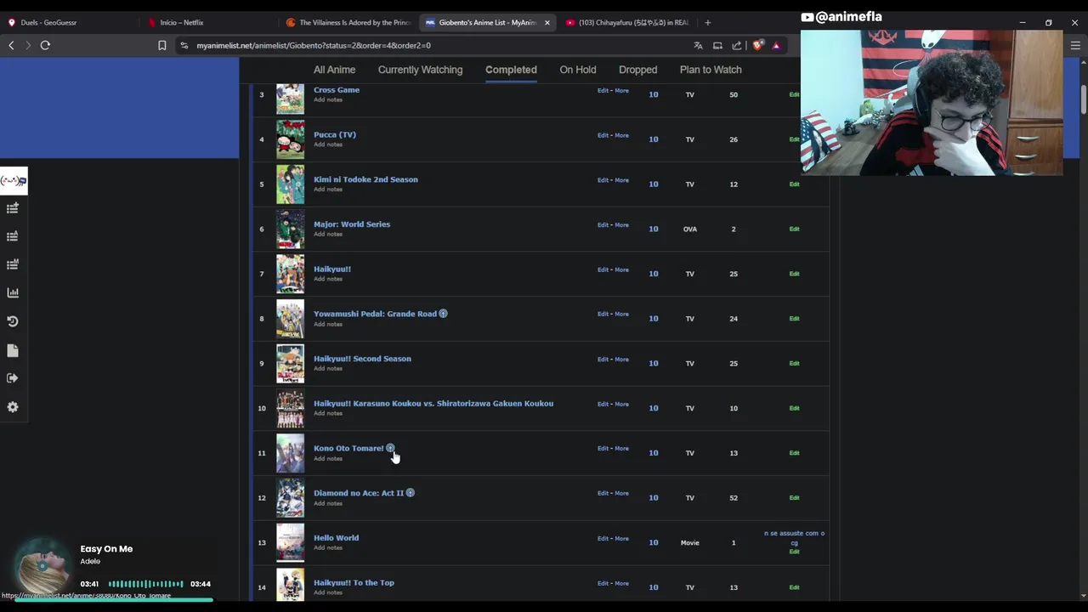Open the Haikyuu!! To the Top link

point(354,583)
